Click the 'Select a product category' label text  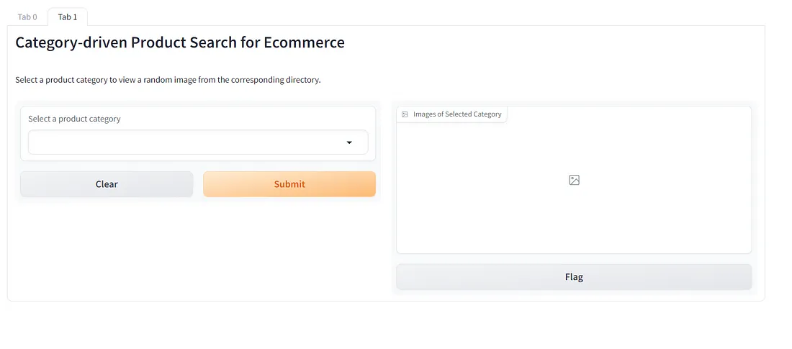(74, 119)
